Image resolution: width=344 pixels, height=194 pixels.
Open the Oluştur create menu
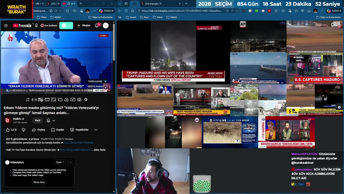pos(84,26)
